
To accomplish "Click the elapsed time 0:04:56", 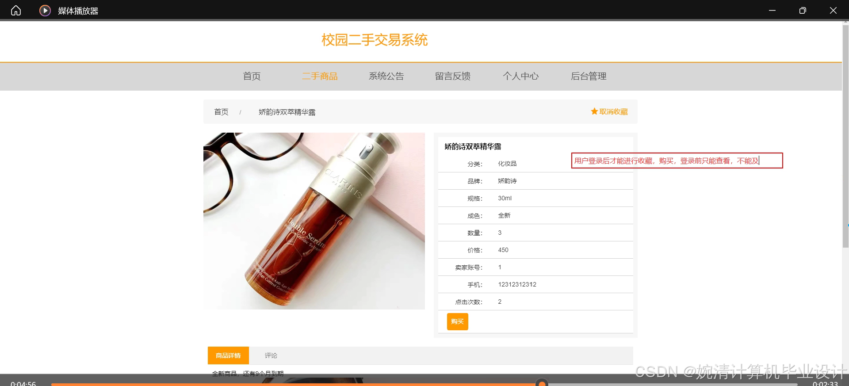I will pos(23,383).
